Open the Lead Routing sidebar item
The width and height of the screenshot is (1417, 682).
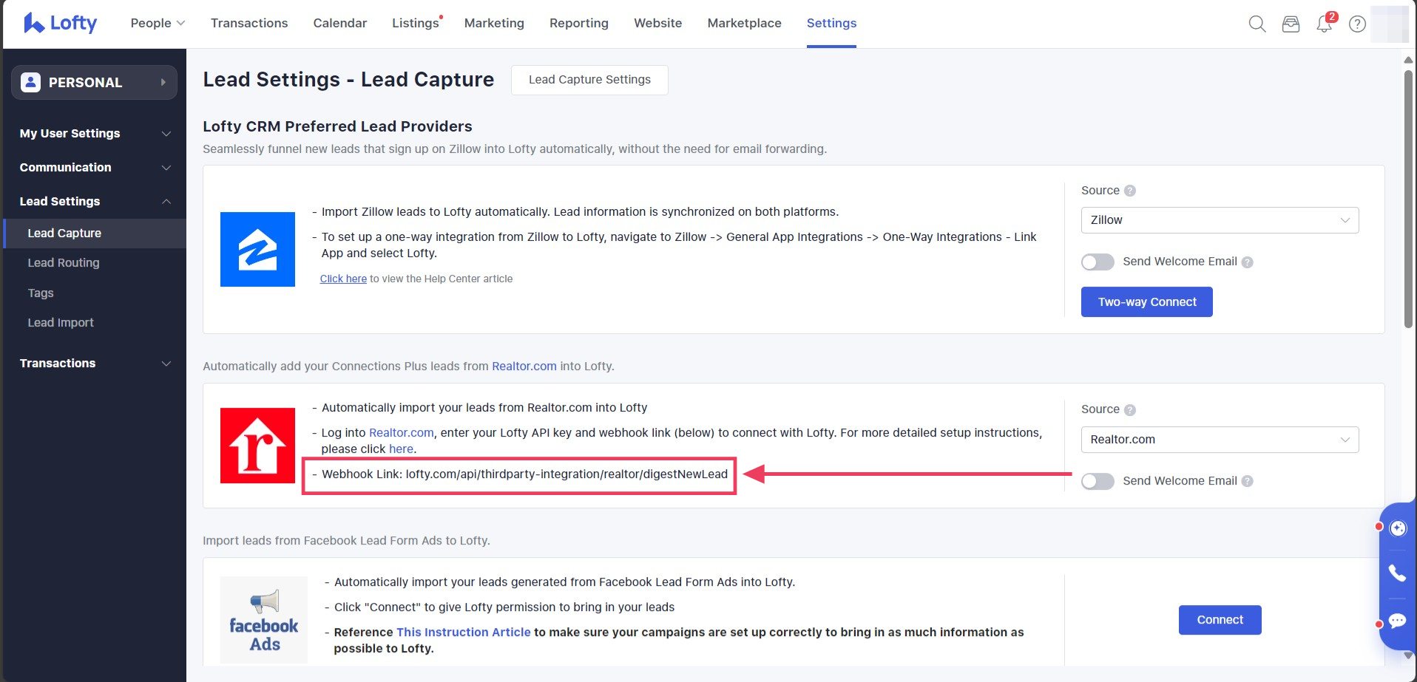pyautogui.click(x=64, y=262)
